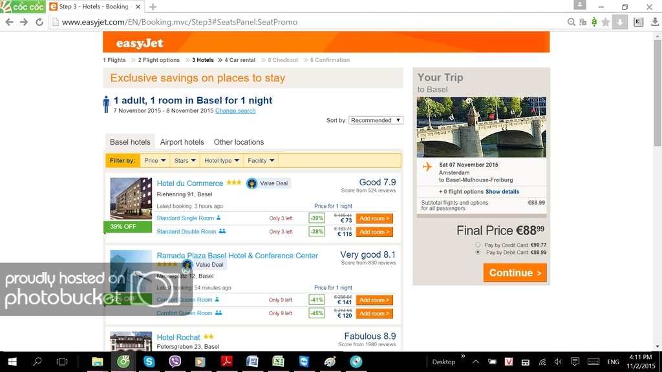Open Task View on the taskbar
The width and height of the screenshot is (662, 372).
62,362
